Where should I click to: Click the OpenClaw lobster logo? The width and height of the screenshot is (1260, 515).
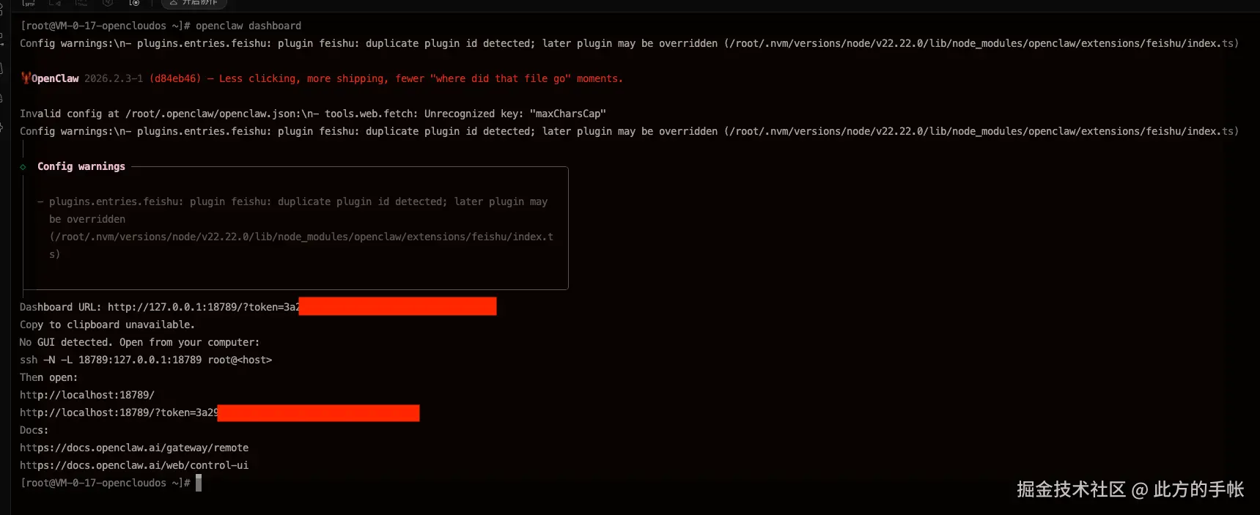(x=26, y=78)
